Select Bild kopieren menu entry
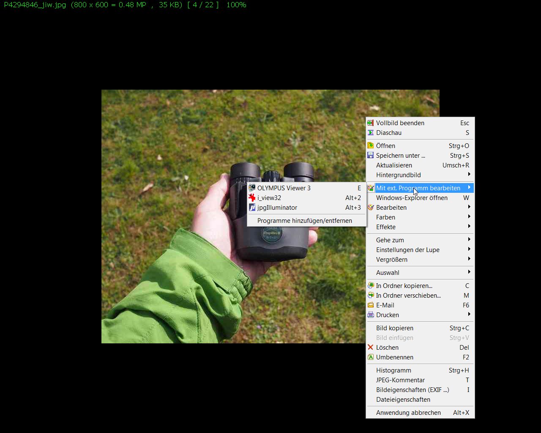This screenshot has width=541, height=433. pyautogui.click(x=395, y=328)
